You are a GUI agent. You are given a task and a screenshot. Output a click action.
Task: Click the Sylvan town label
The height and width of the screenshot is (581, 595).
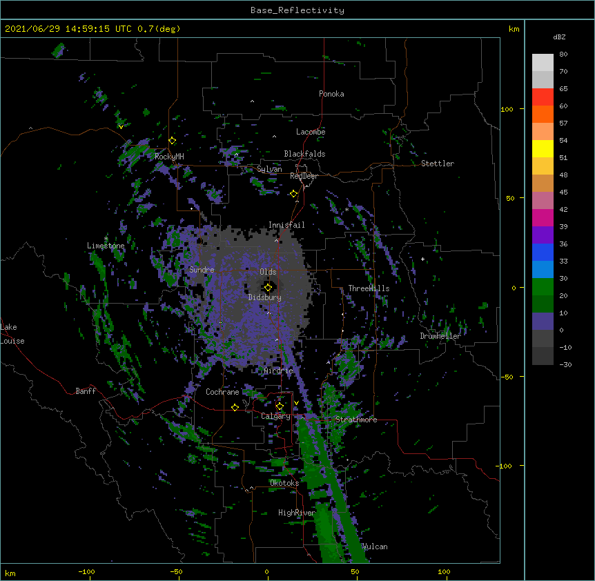tap(269, 169)
